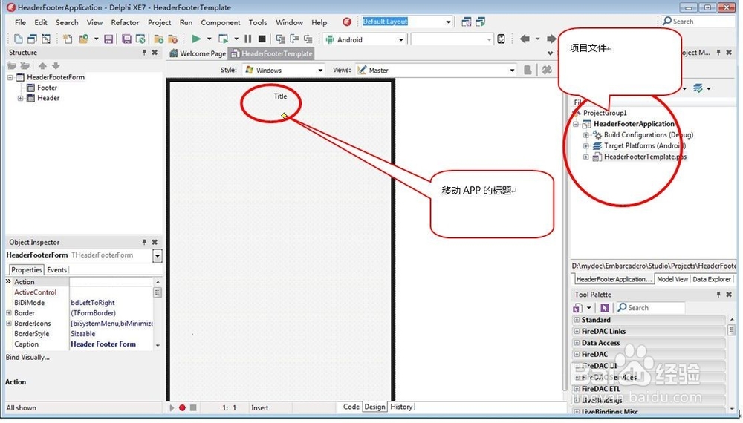The image size is (743, 423).
Task: Switch to the Data Explorer tab
Action: [x=712, y=279]
